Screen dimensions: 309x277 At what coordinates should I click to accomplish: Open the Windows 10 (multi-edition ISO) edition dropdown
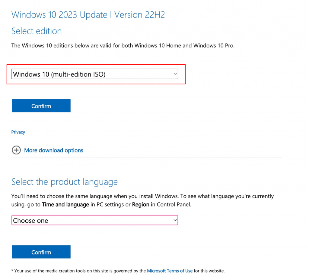94,74
